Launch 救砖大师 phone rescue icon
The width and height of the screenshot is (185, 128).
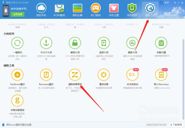(104, 43)
